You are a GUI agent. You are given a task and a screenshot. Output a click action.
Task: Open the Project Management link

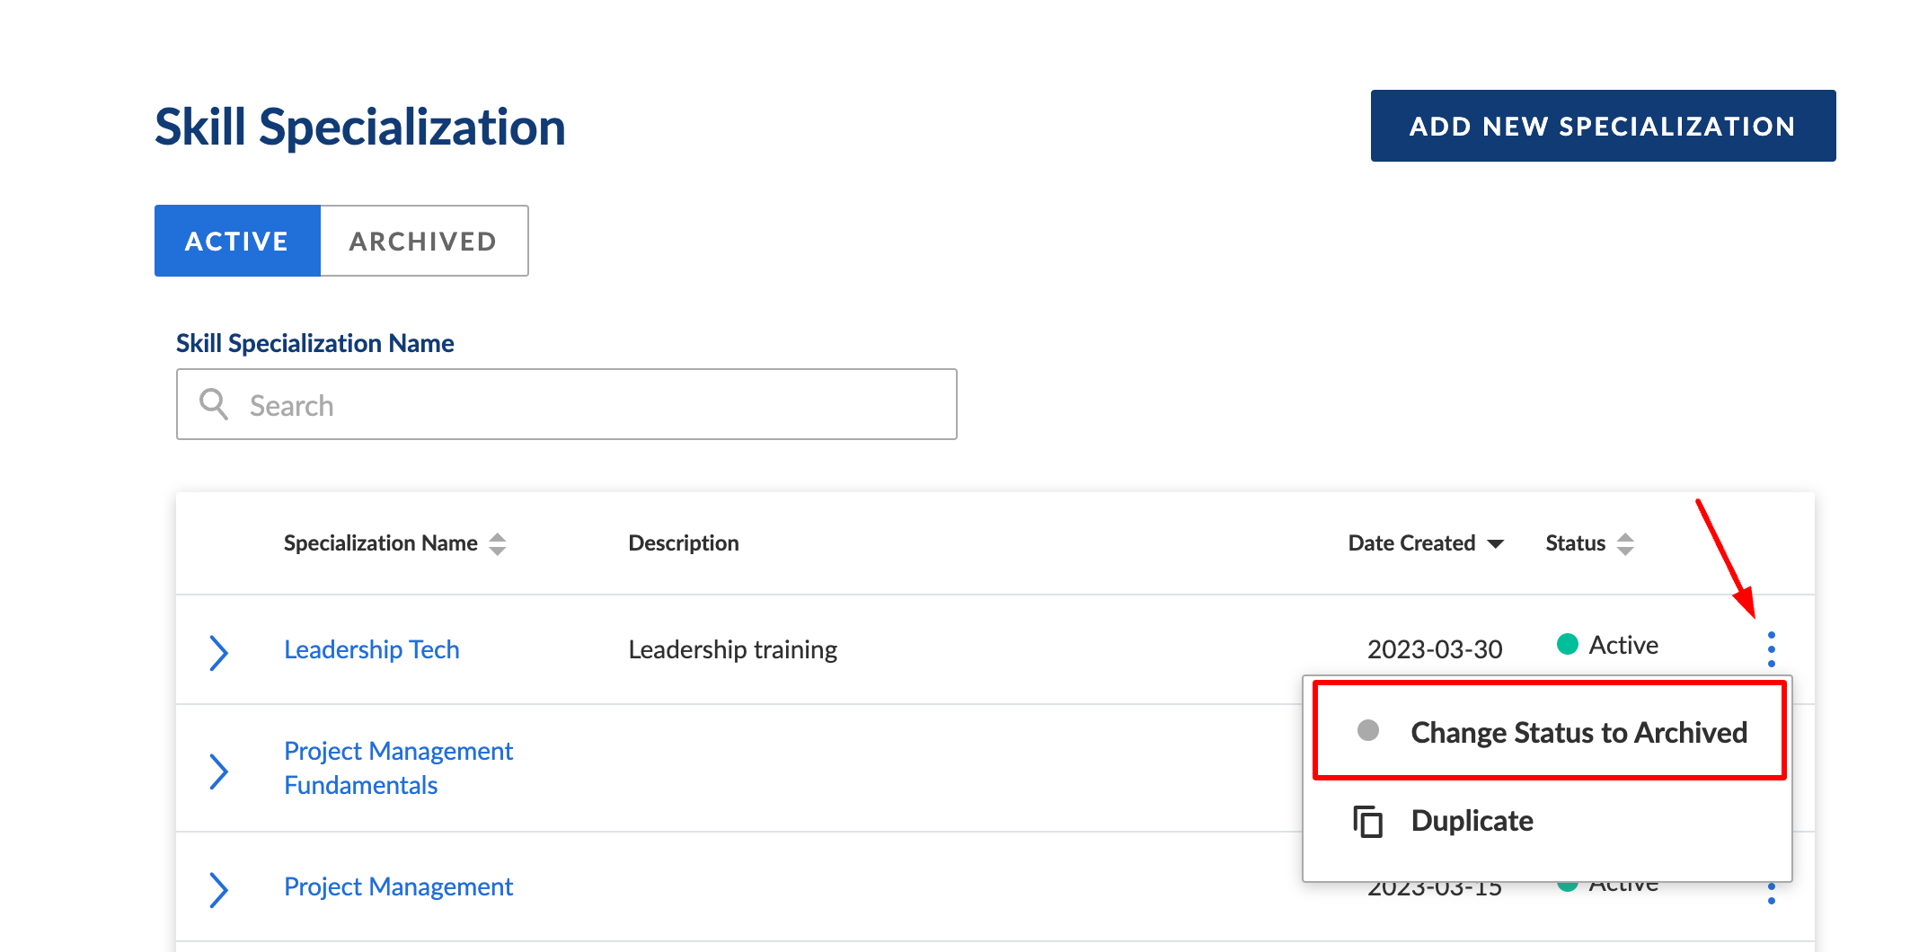[398, 886]
